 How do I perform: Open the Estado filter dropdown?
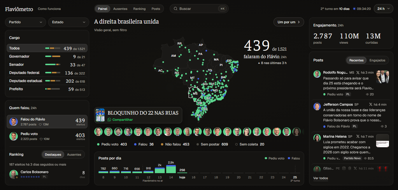tap(69, 22)
